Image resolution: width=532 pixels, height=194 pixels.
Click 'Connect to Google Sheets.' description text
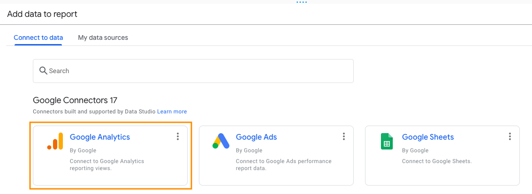coord(437,162)
